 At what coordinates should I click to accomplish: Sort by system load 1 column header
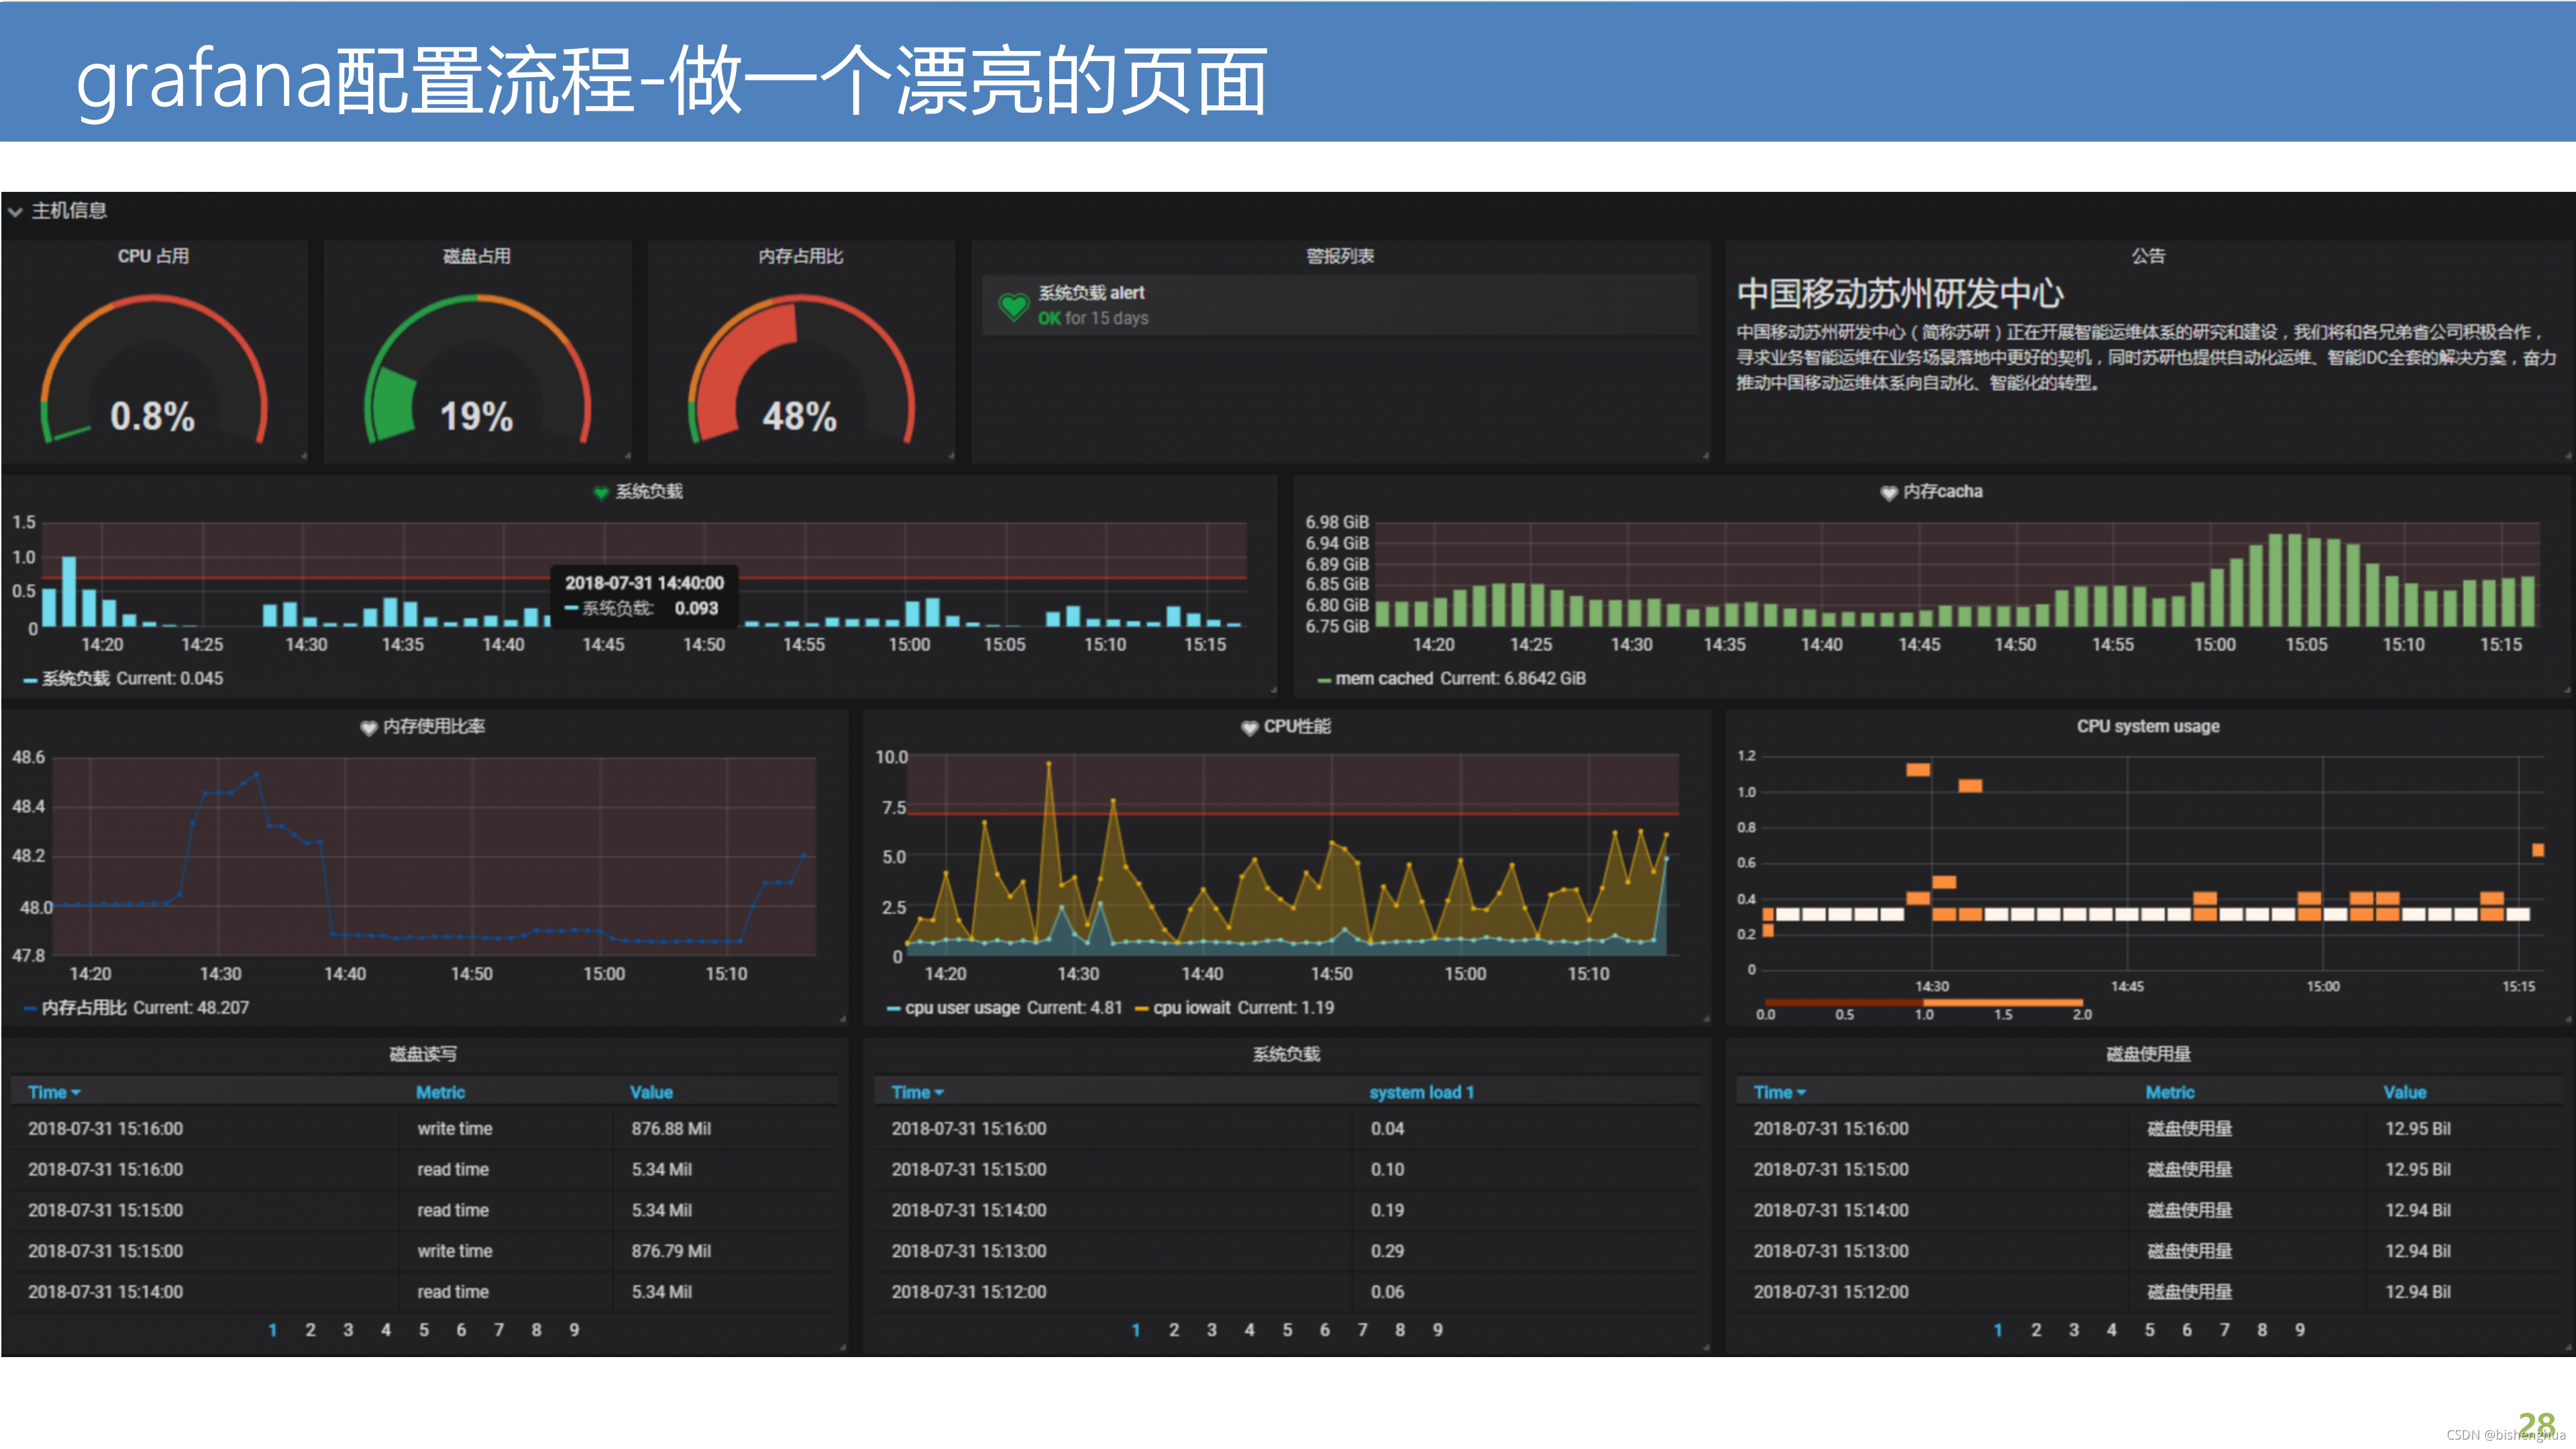coord(1421,1093)
